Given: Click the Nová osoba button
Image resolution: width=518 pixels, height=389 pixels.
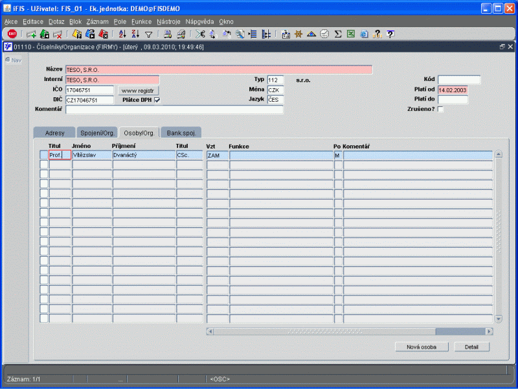Looking at the screenshot, I should 422,347.
